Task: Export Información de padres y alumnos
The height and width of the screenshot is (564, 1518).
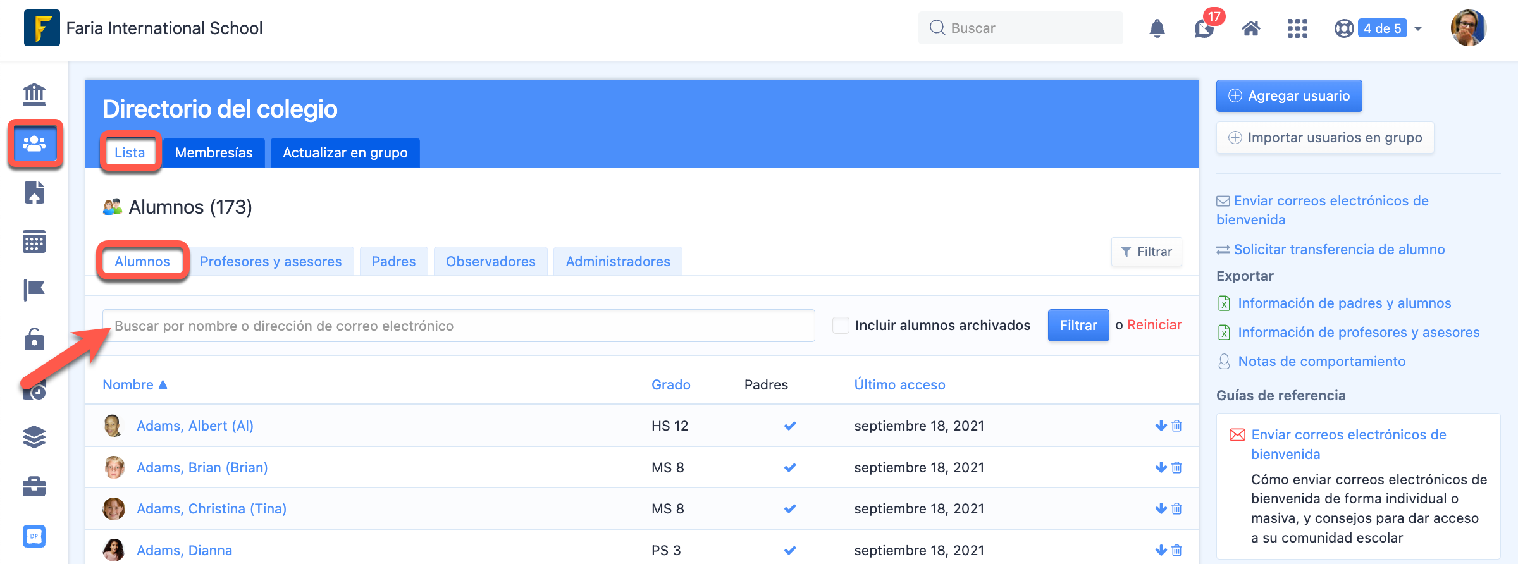Action: point(1344,303)
